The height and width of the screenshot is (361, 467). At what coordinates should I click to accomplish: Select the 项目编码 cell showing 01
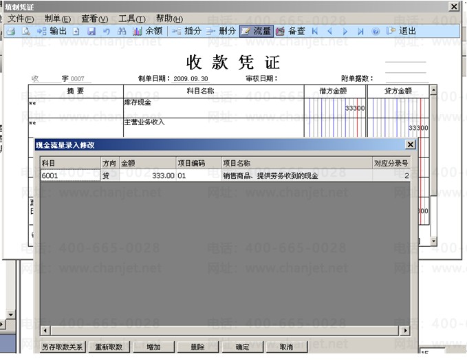click(199, 175)
